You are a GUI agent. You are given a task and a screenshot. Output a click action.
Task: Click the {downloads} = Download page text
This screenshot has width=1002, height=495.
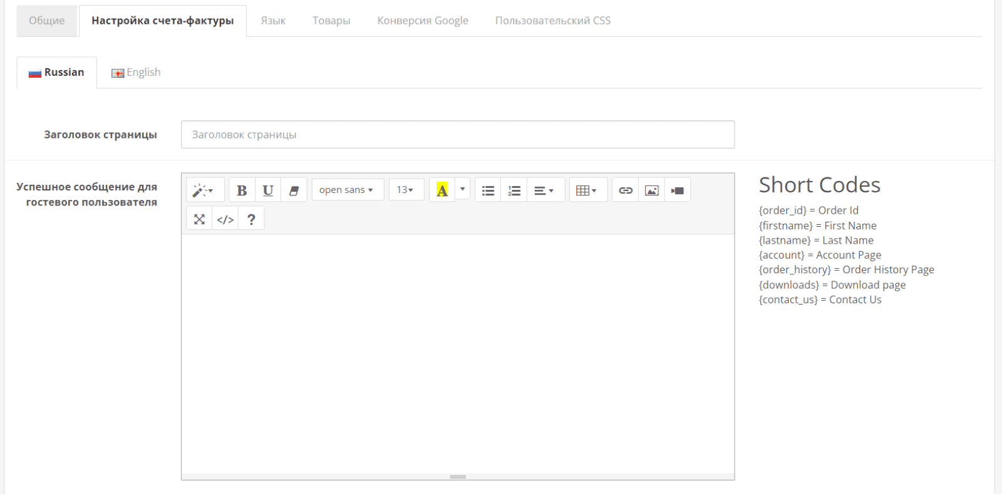click(x=832, y=285)
